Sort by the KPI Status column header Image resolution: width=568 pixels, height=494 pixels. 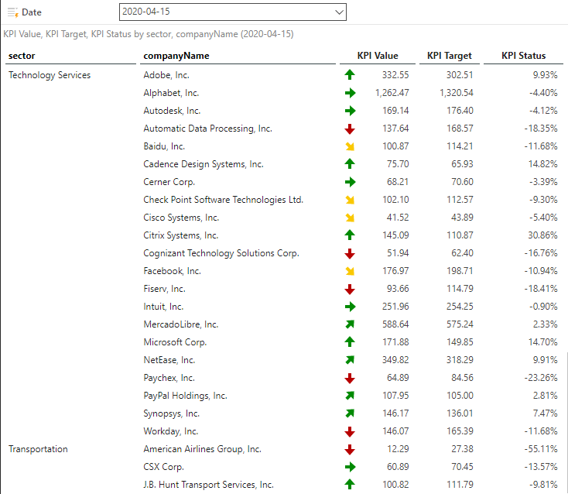point(523,56)
